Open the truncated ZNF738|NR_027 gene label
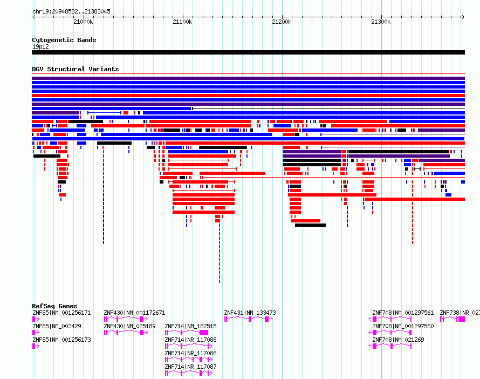 coord(460,313)
